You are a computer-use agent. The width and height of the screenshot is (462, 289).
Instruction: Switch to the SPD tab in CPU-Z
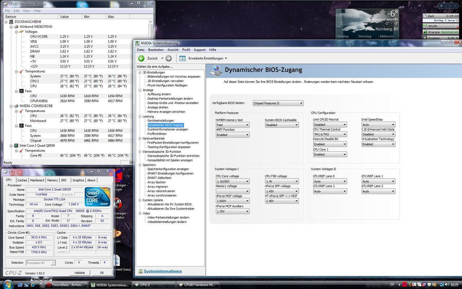coord(64,180)
